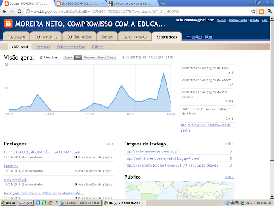
Task: Click the 10.011 total page views value
Action: pyautogui.click(x=229, y=118)
